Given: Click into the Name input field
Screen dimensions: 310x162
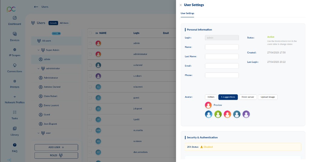Looking at the screenshot, I should coord(222,47).
